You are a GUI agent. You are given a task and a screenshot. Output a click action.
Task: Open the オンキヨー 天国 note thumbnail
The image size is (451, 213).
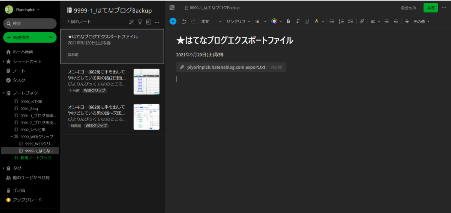pyautogui.click(x=147, y=117)
